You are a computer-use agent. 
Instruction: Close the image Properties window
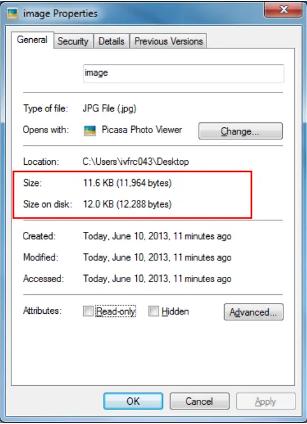pyautogui.click(x=283, y=10)
